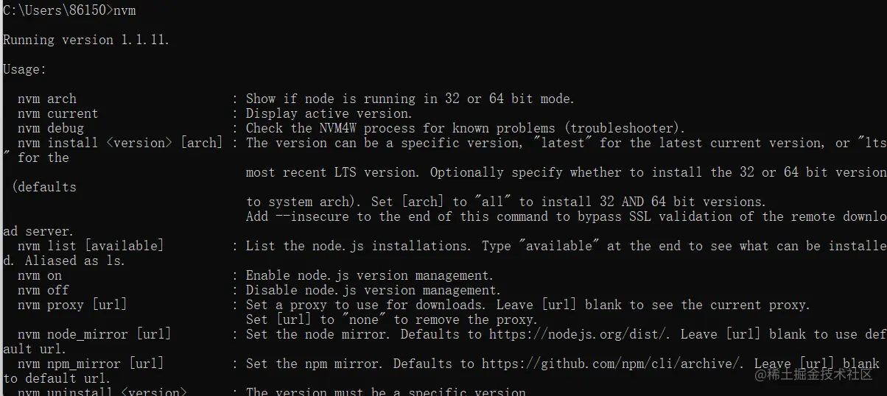Select the 'Running version 1.1.11.' line

coord(86,40)
